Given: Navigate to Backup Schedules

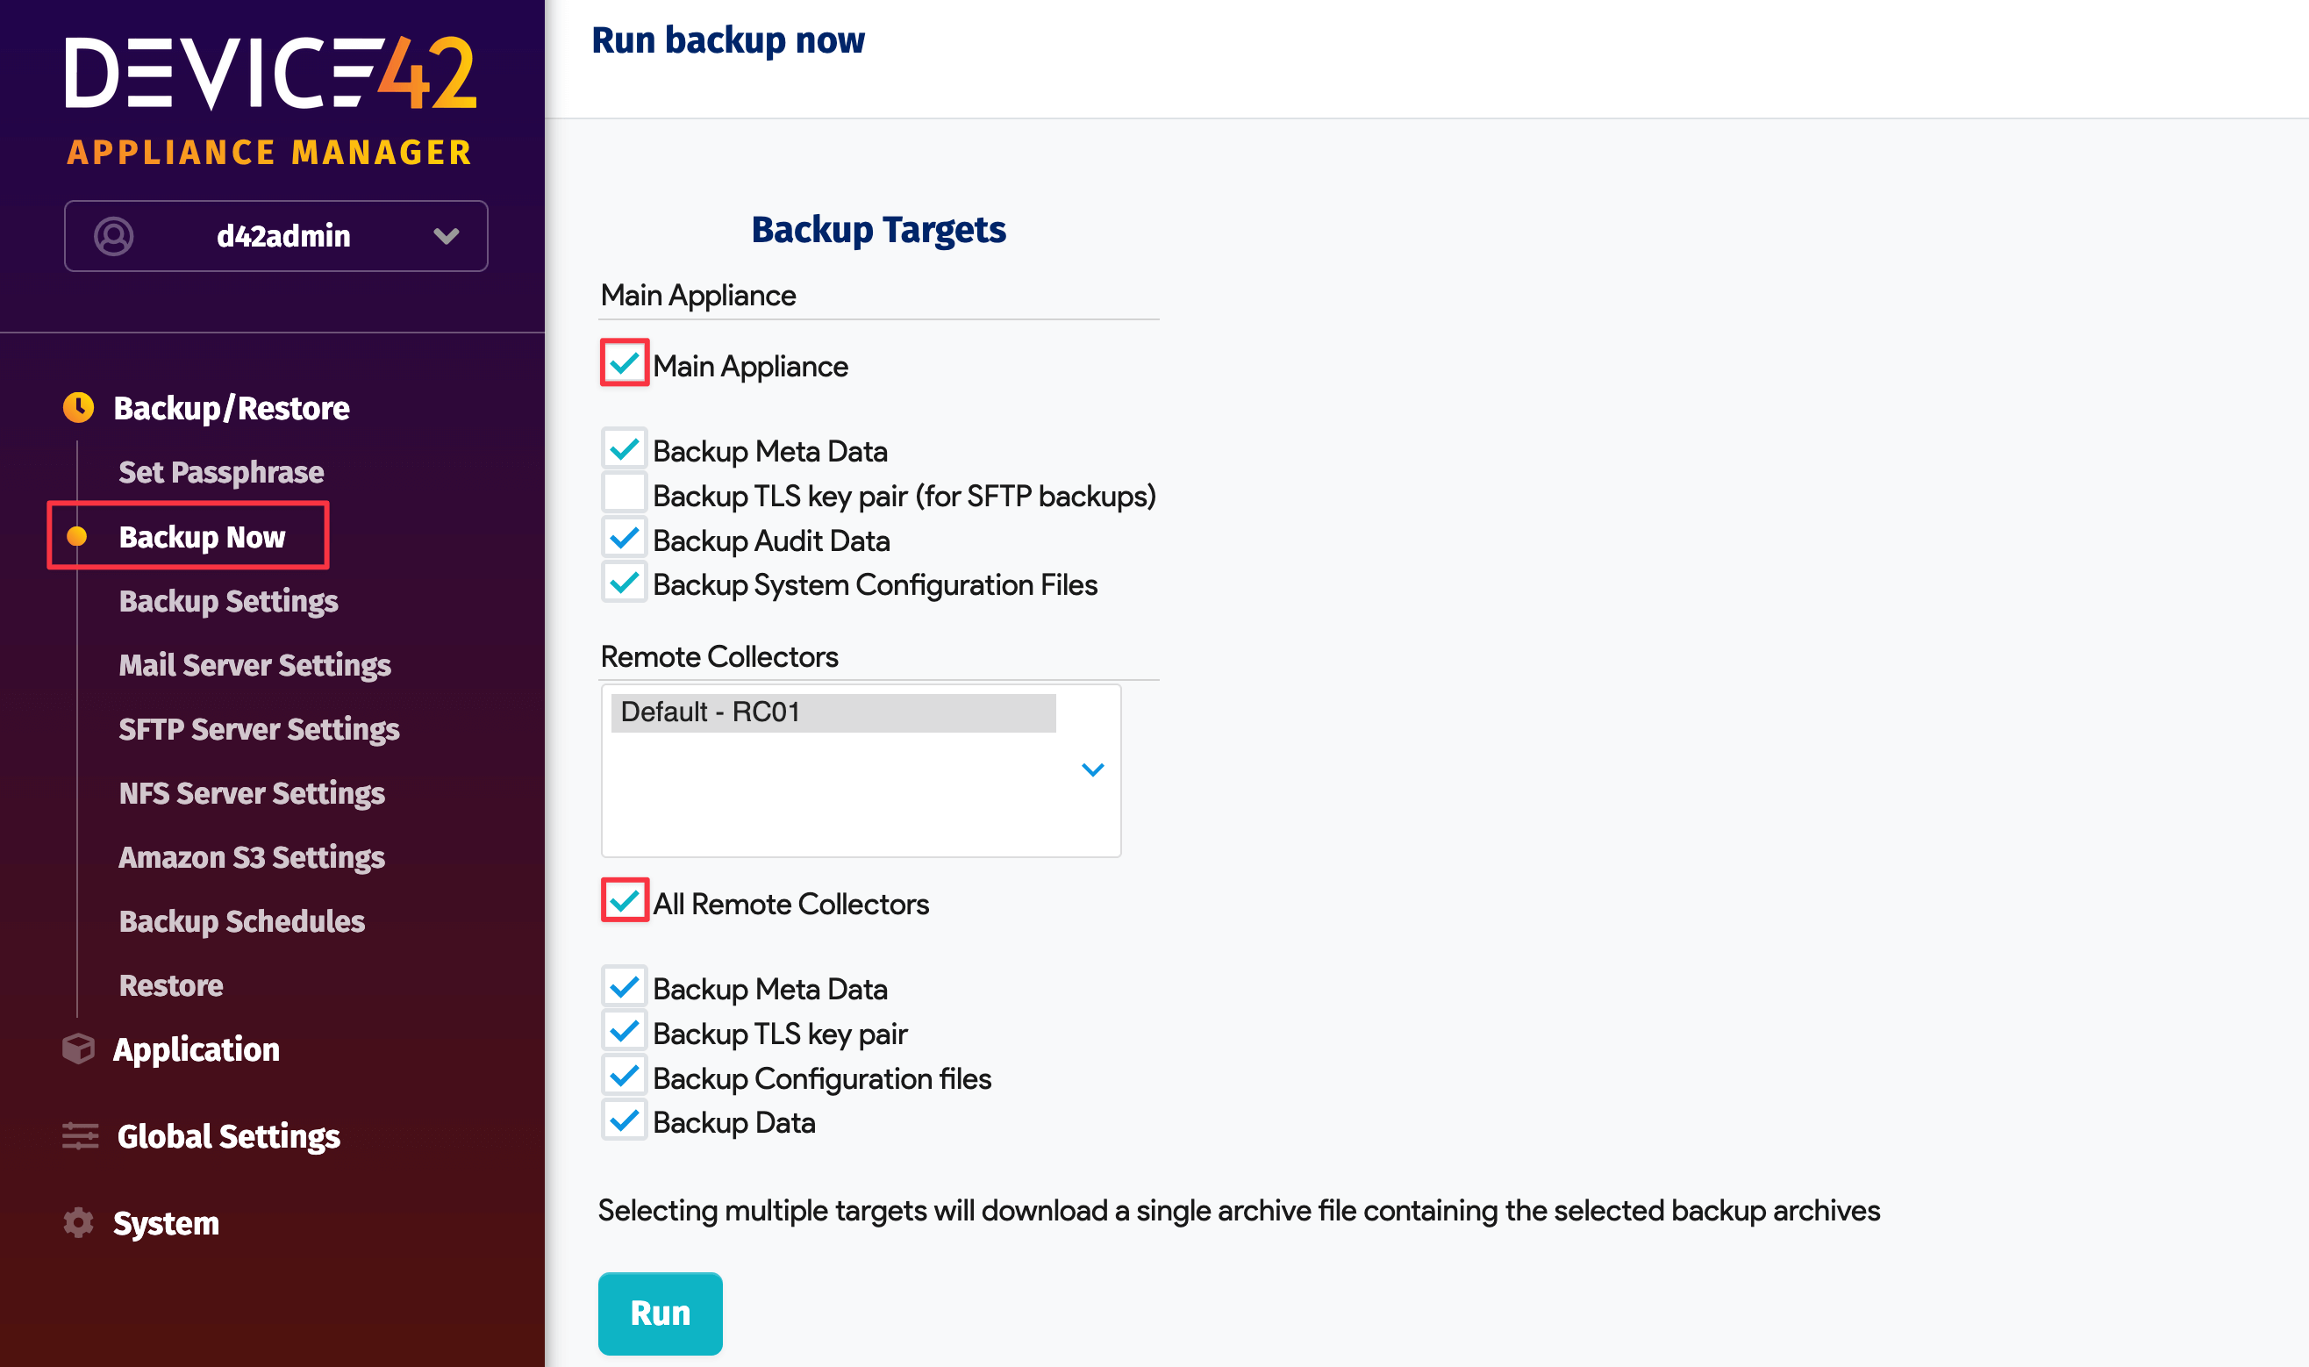Looking at the screenshot, I should coord(241,920).
